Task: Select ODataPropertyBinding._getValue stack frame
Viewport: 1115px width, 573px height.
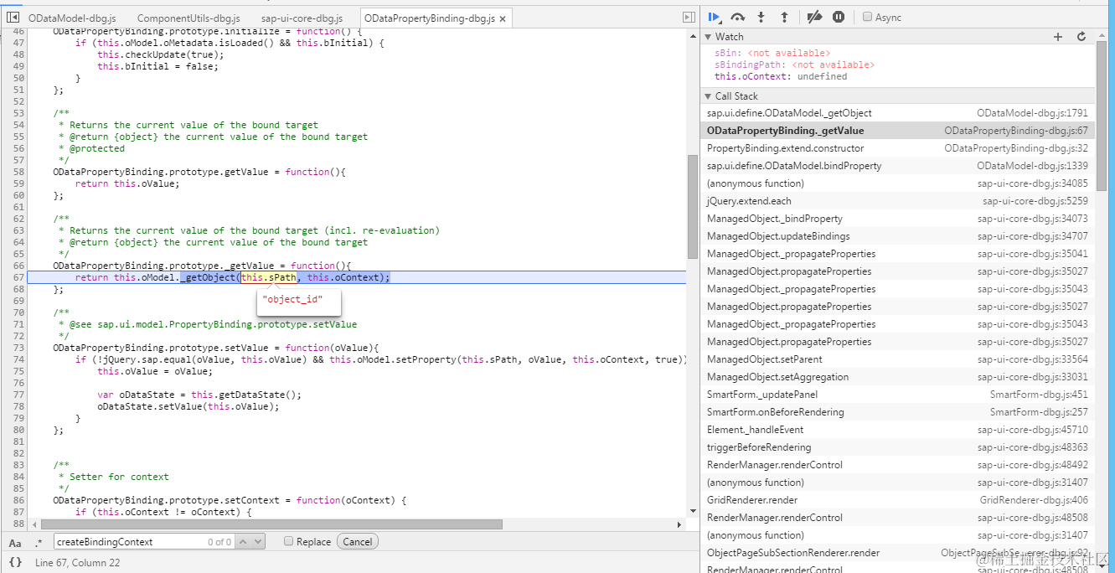Action: [x=897, y=131]
